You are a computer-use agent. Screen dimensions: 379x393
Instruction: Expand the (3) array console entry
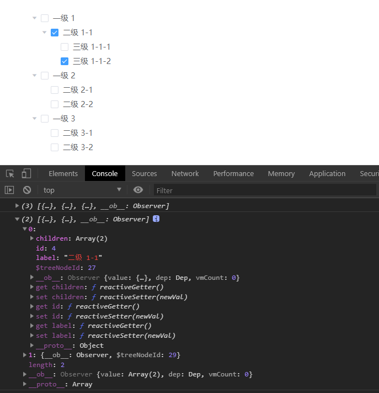[17, 206]
